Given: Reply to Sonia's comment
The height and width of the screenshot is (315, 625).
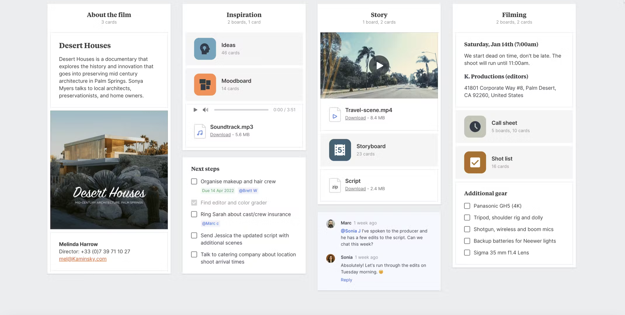Looking at the screenshot, I should (x=346, y=280).
